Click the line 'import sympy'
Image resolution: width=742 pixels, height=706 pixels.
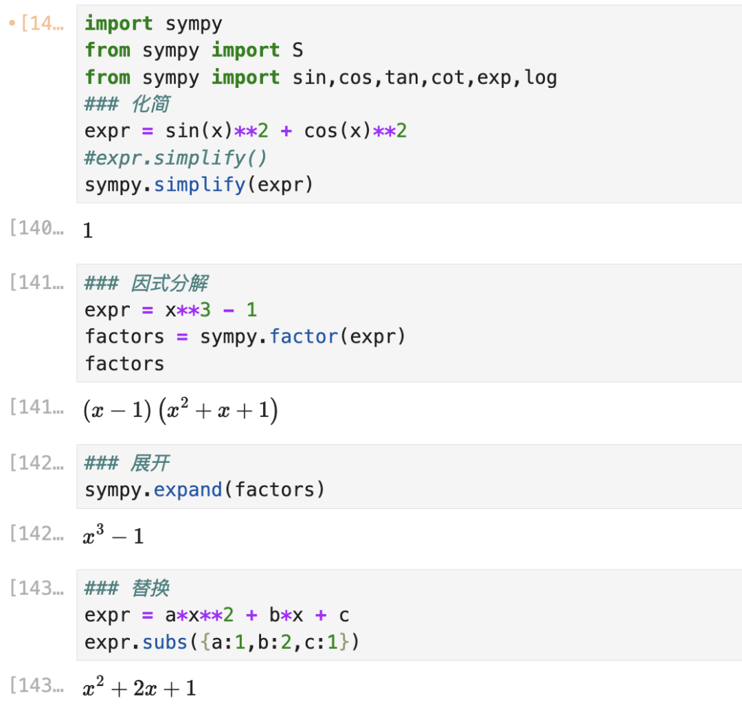(153, 24)
